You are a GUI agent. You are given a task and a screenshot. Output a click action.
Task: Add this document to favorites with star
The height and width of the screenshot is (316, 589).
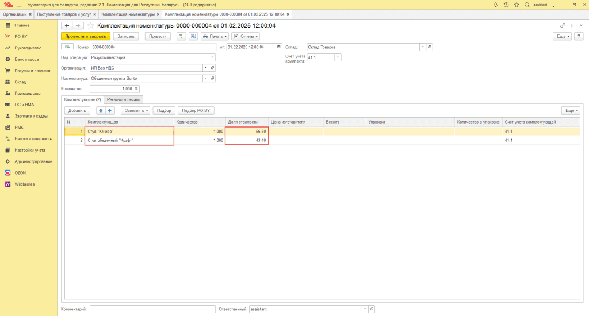[x=91, y=26]
